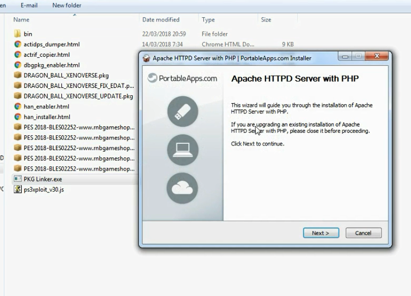Click the 9 KB size cell

pyautogui.click(x=288, y=44)
